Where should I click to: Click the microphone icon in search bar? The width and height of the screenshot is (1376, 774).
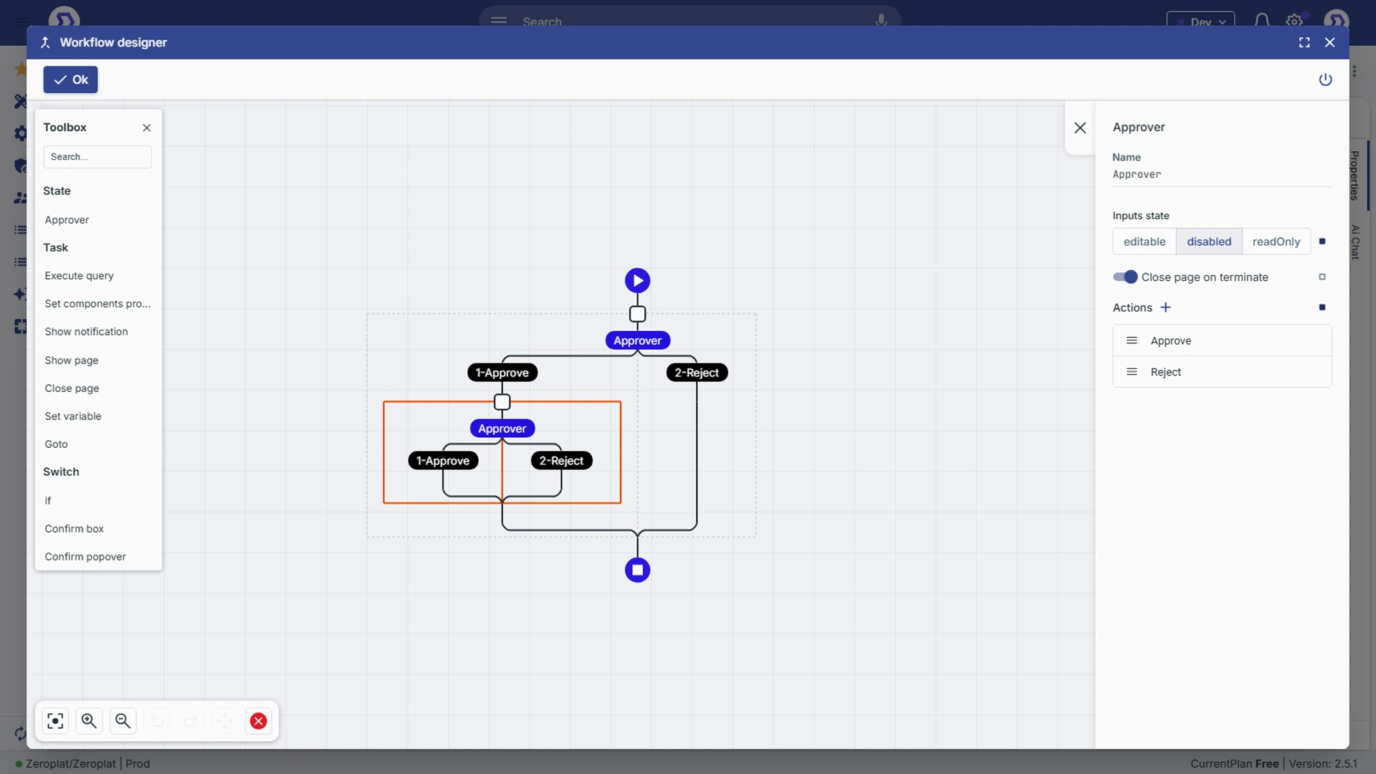[881, 21]
